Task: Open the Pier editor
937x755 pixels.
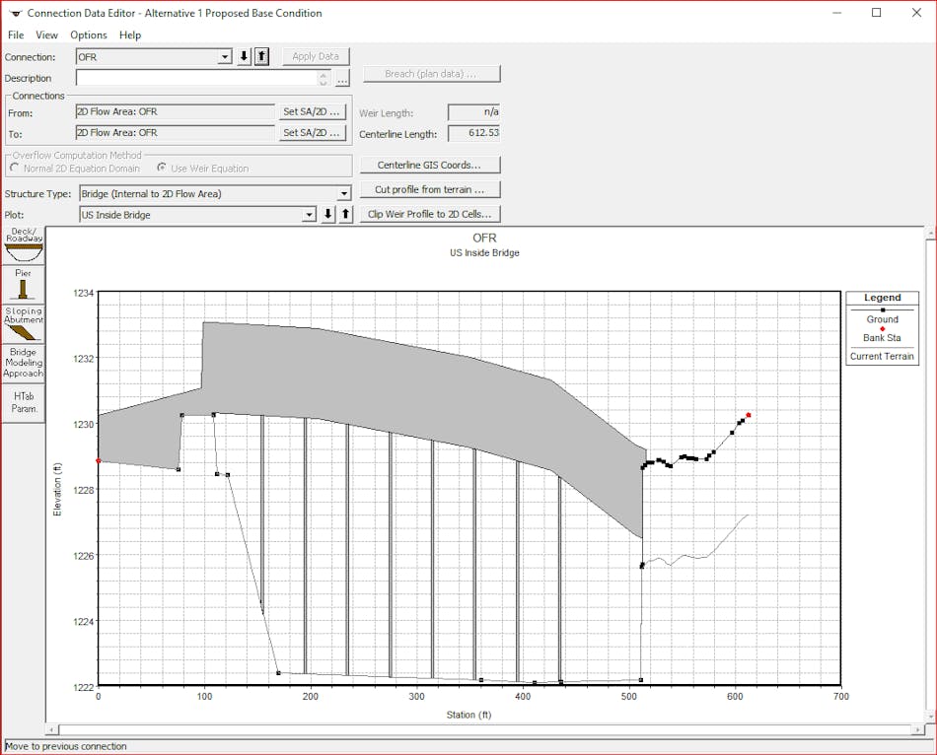Action: click(x=23, y=282)
